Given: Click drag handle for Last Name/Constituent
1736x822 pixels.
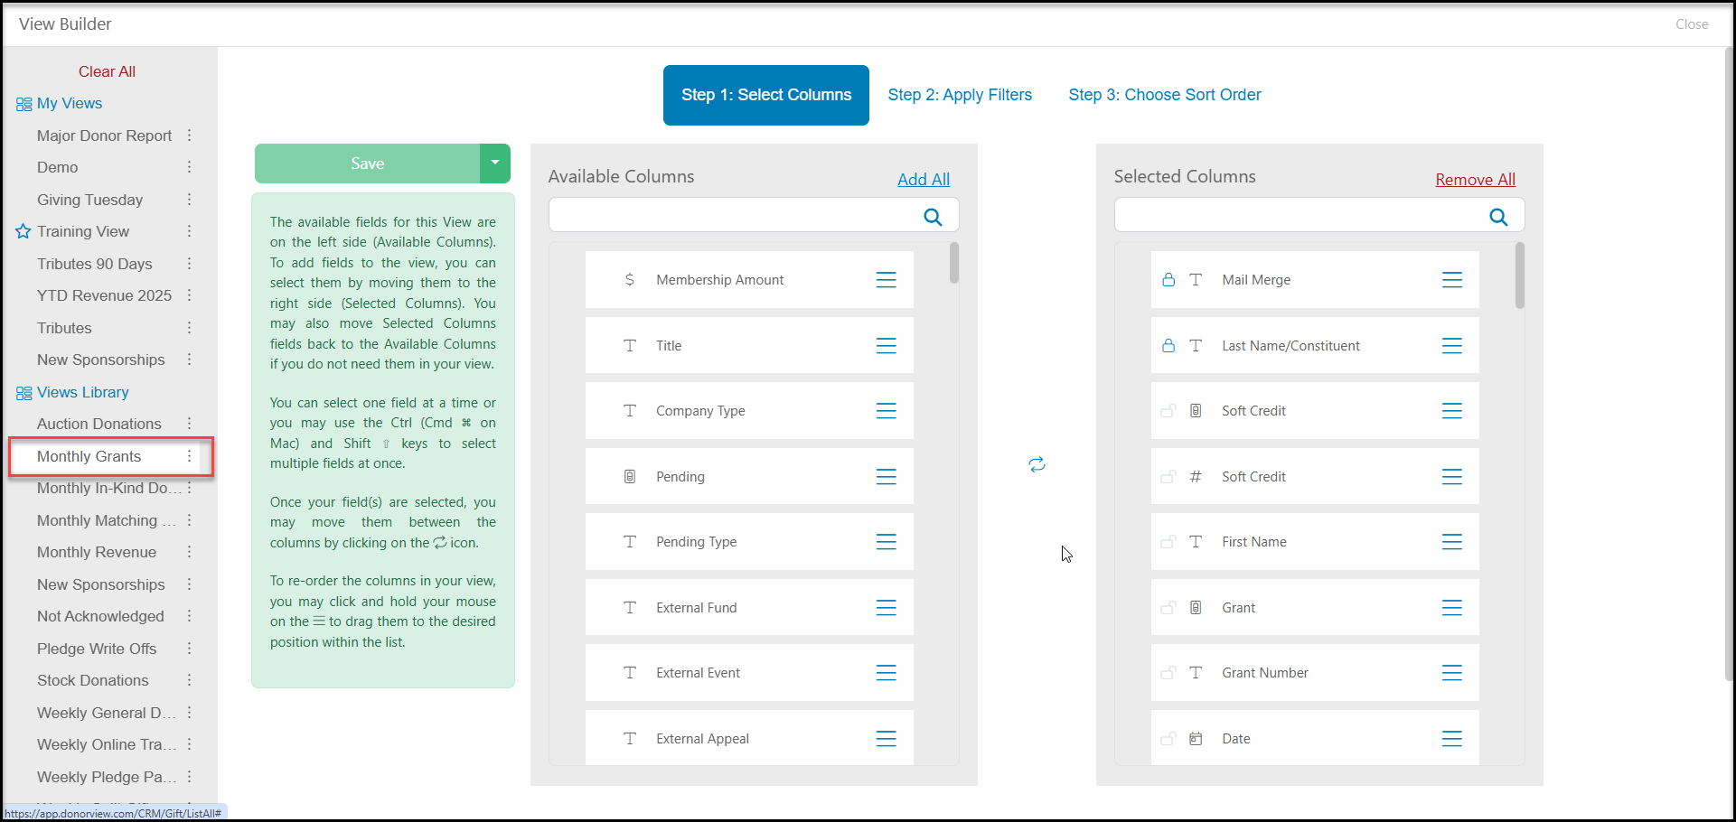Looking at the screenshot, I should coord(1451,346).
